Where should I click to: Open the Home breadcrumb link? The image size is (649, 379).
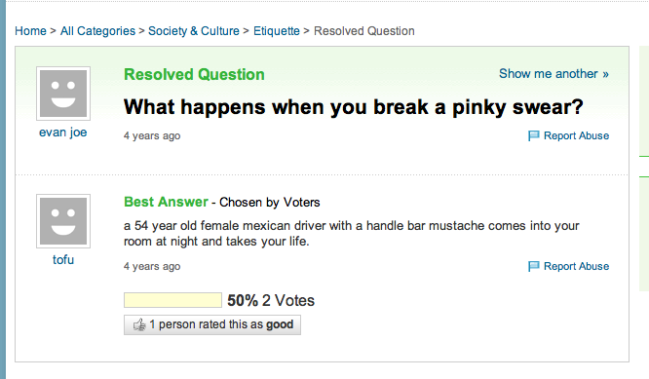pos(30,31)
